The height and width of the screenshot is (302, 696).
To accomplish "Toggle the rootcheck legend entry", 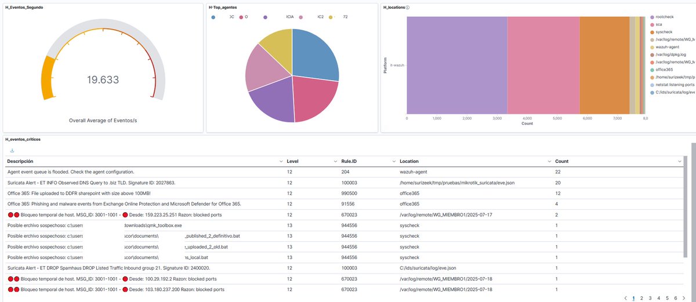I will pyautogui.click(x=662, y=17).
